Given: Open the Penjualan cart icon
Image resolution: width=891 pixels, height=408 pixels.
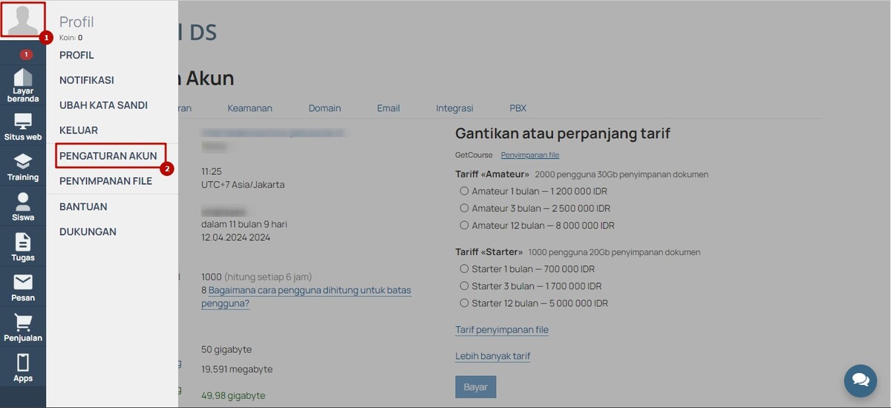Looking at the screenshot, I should 23,328.
